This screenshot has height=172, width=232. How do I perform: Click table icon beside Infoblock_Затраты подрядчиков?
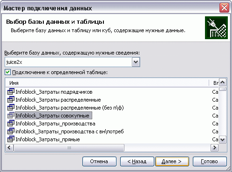(x=11, y=92)
